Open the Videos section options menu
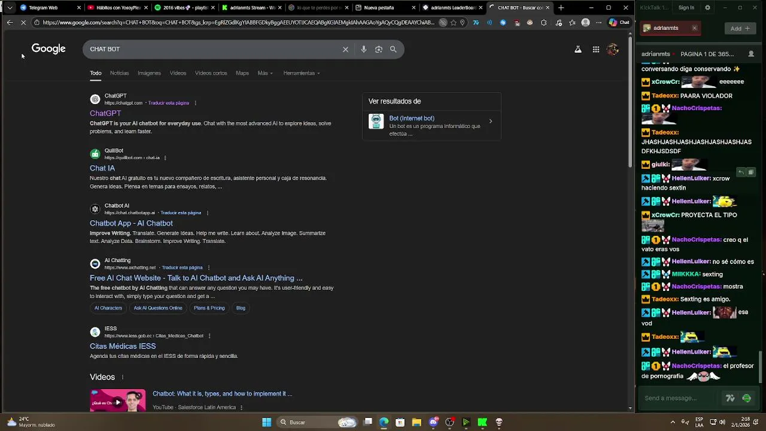The height and width of the screenshot is (431, 766). (x=122, y=377)
